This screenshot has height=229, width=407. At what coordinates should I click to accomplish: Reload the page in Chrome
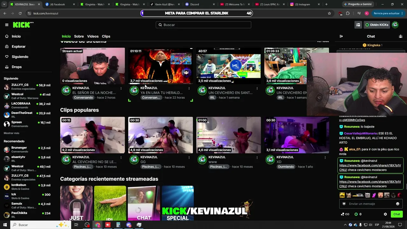[20, 13]
